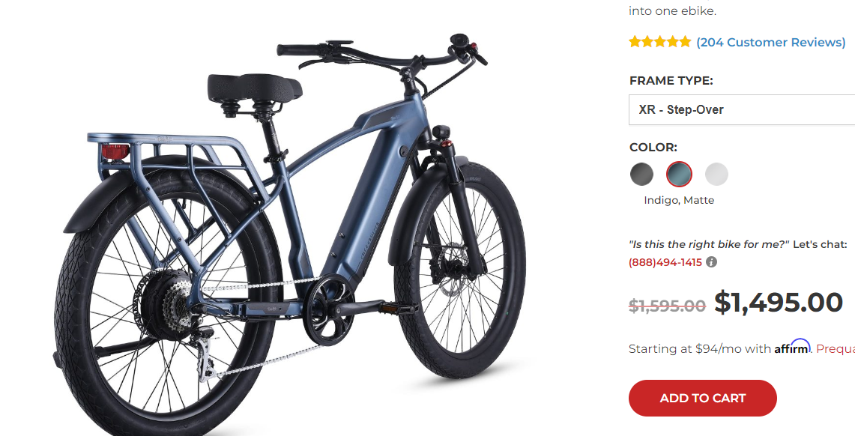Screen dimensions: 855x436
Task: Pick the white color swatch
Action: click(716, 175)
